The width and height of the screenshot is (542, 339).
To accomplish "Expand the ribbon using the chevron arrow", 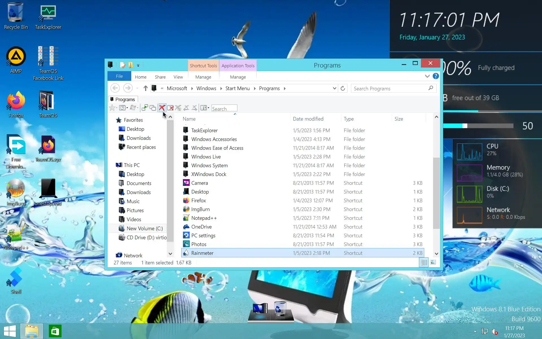I will click(x=427, y=76).
